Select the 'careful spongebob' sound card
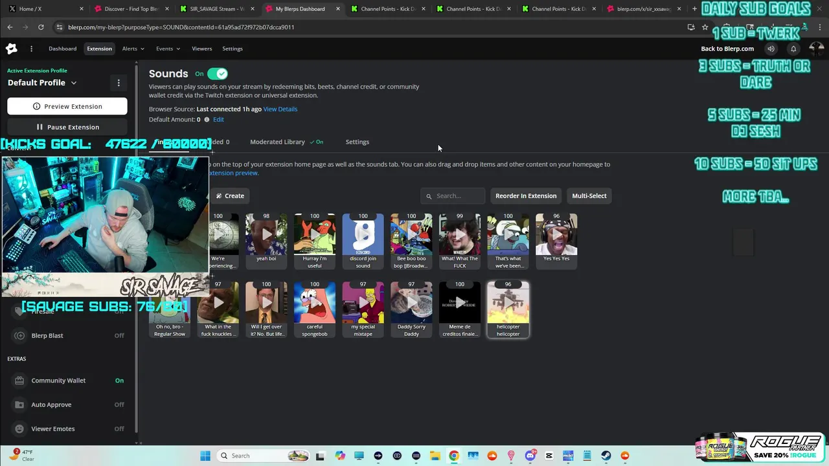The width and height of the screenshot is (829, 466). pos(315,309)
